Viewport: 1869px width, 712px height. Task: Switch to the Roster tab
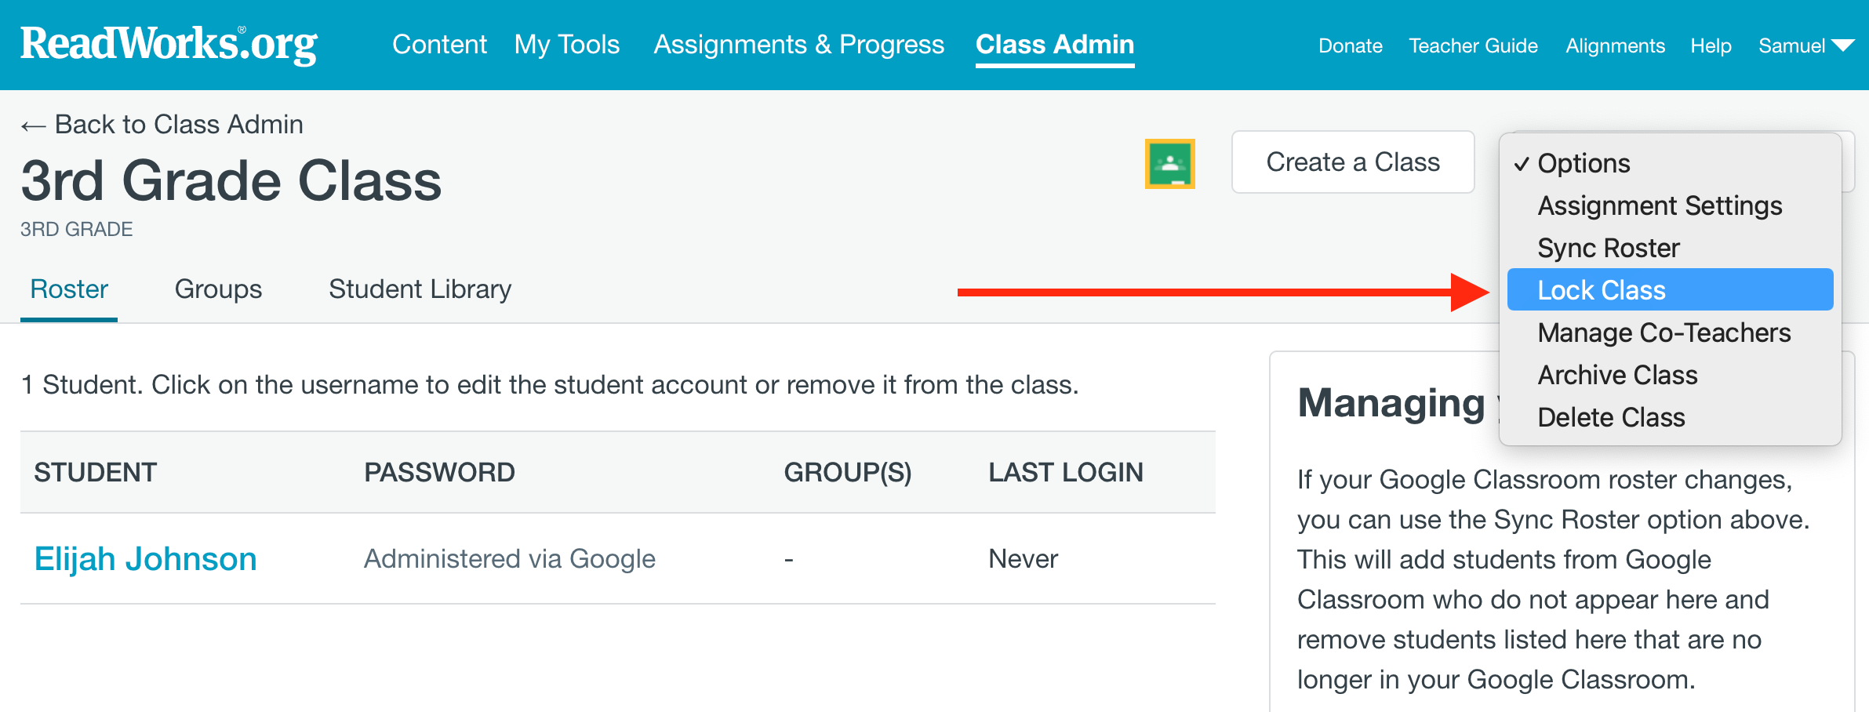pyautogui.click(x=69, y=289)
